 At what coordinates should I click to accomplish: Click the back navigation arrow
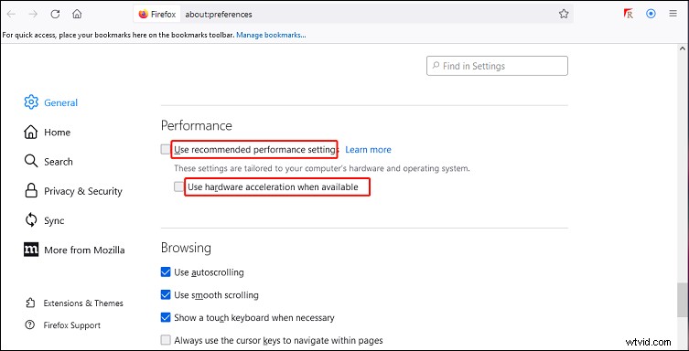click(x=11, y=14)
